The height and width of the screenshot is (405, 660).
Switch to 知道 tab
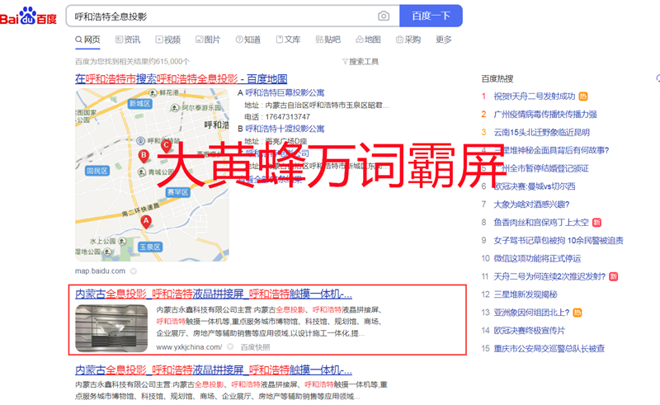(x=248, y=40)
